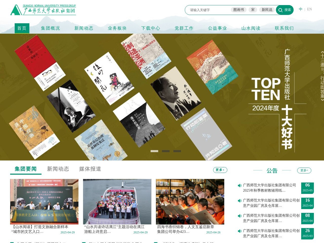Select the 集团要闻 tab
This screenshot has width=324, height=243.
coord(26,169)
